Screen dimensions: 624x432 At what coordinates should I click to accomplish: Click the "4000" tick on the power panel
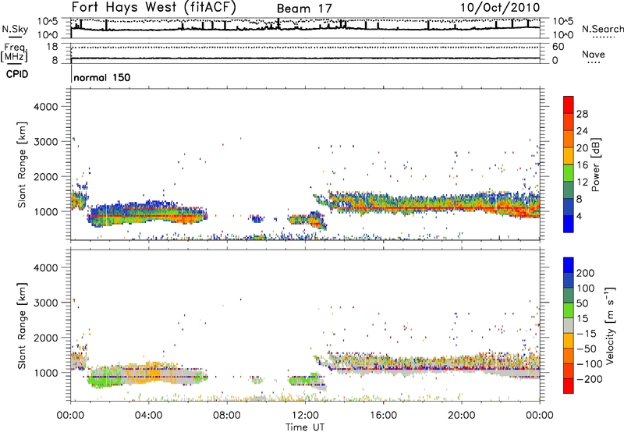[x=45, y=107]
